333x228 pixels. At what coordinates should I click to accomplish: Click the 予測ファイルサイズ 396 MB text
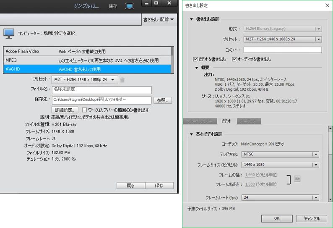coord(211,209)
